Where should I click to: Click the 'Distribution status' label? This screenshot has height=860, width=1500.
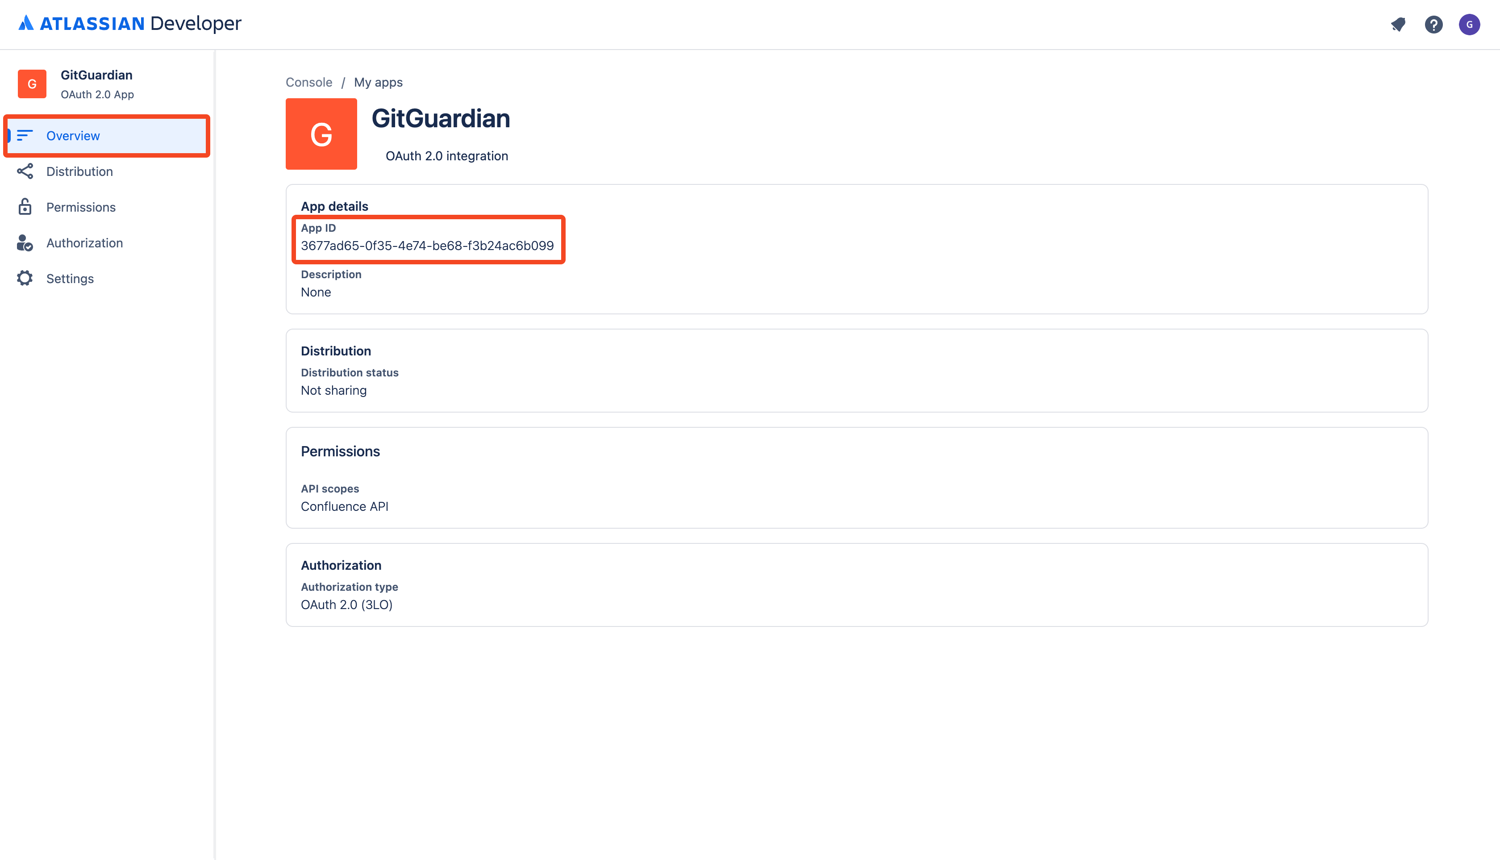point(350,373)
